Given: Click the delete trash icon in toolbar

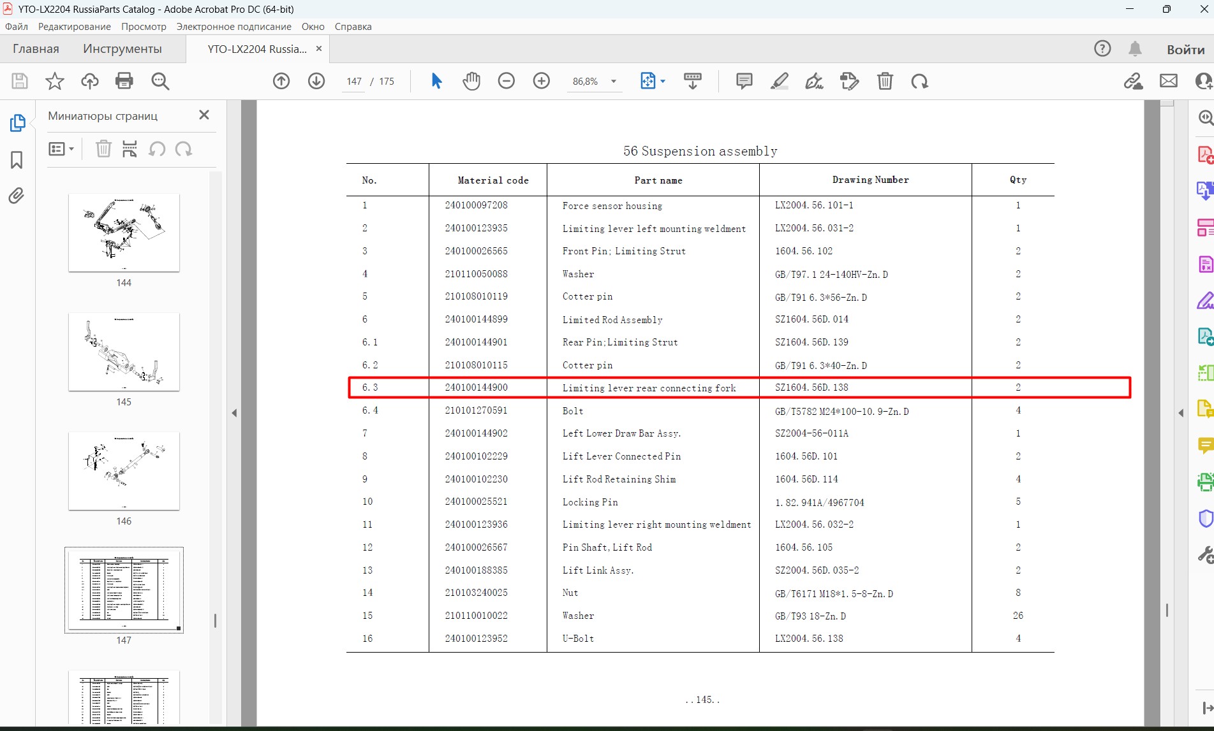Looking at the screenshot, I should tap(885, 81).
